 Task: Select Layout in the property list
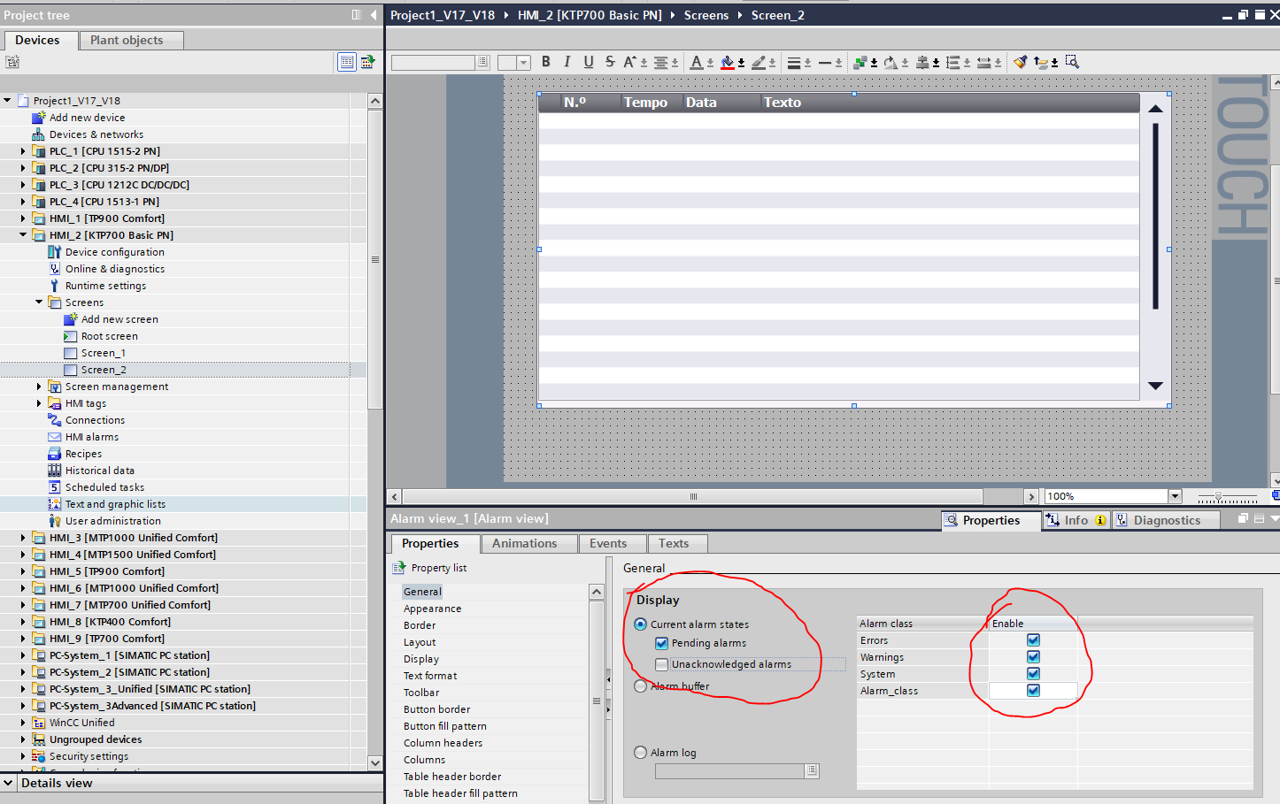click(420, 642)
